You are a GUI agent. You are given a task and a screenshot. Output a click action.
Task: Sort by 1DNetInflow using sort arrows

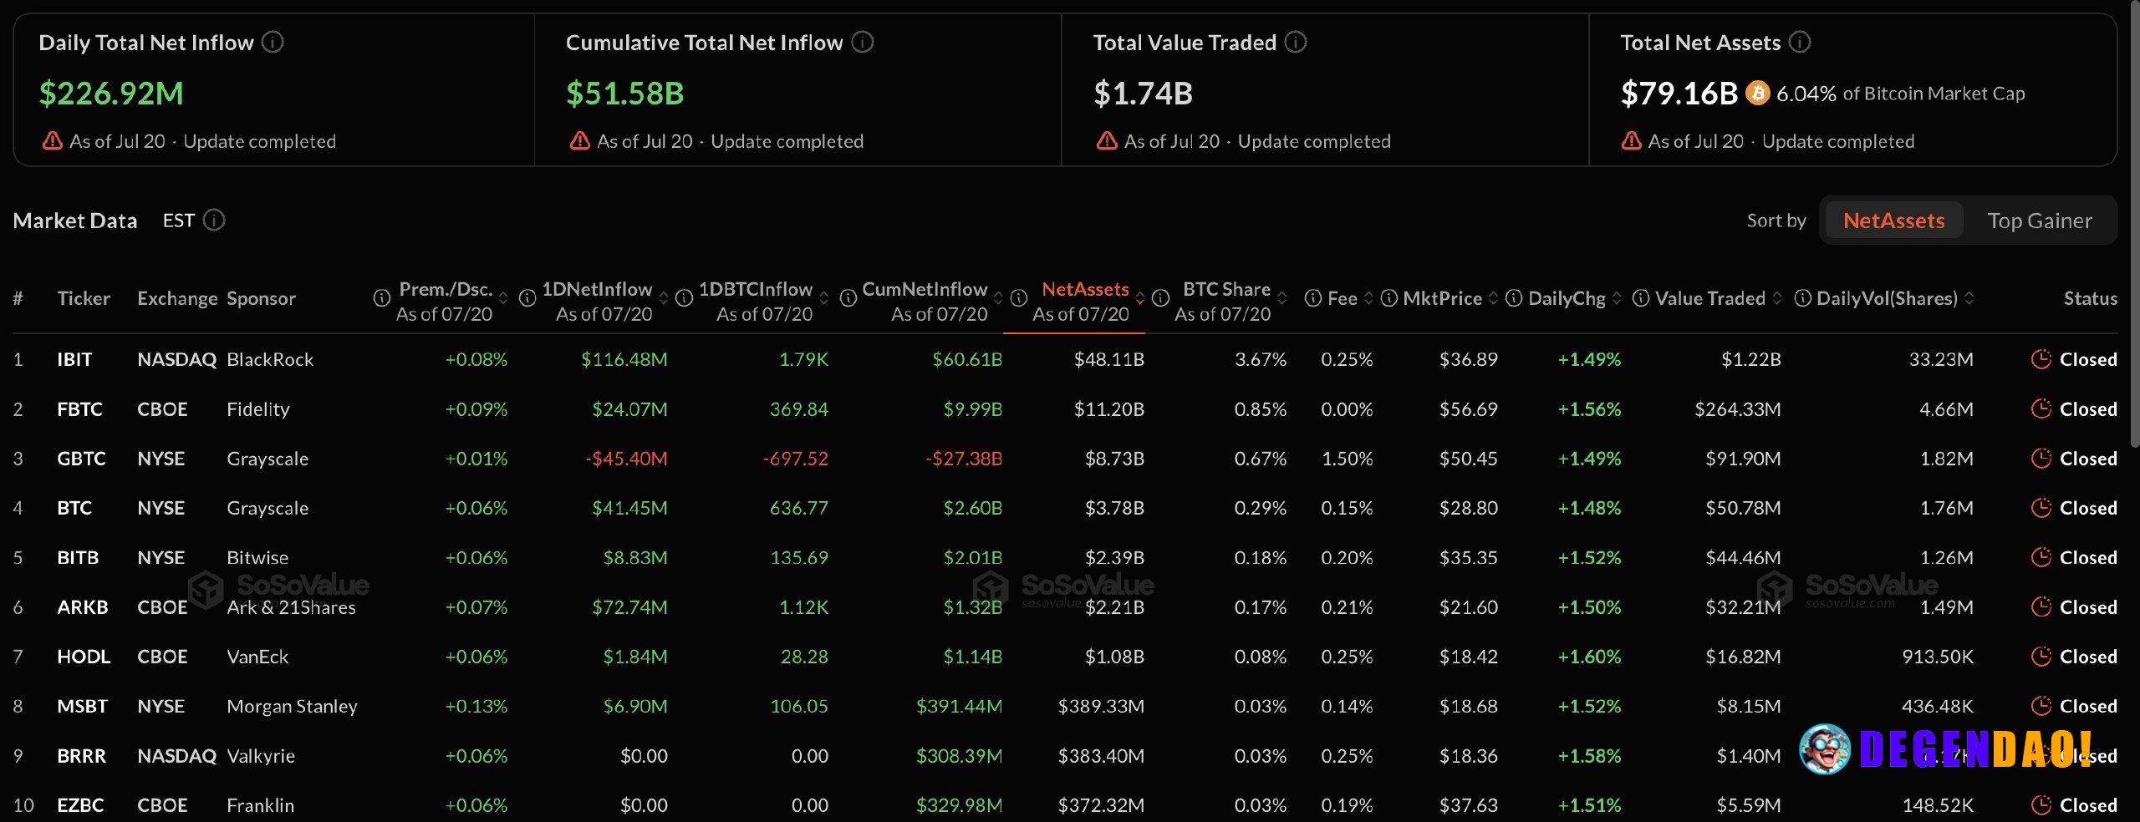click(x=664, y=298)
